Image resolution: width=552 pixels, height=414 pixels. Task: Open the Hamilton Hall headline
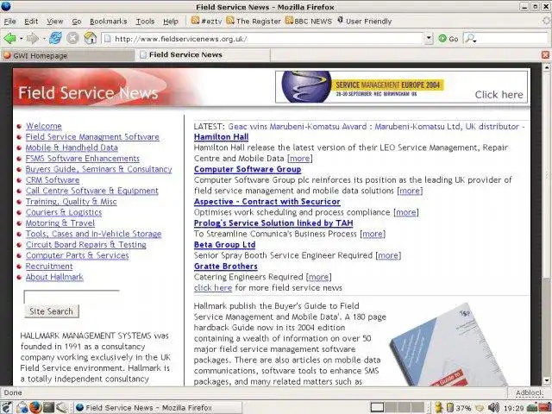coord(221,137)
